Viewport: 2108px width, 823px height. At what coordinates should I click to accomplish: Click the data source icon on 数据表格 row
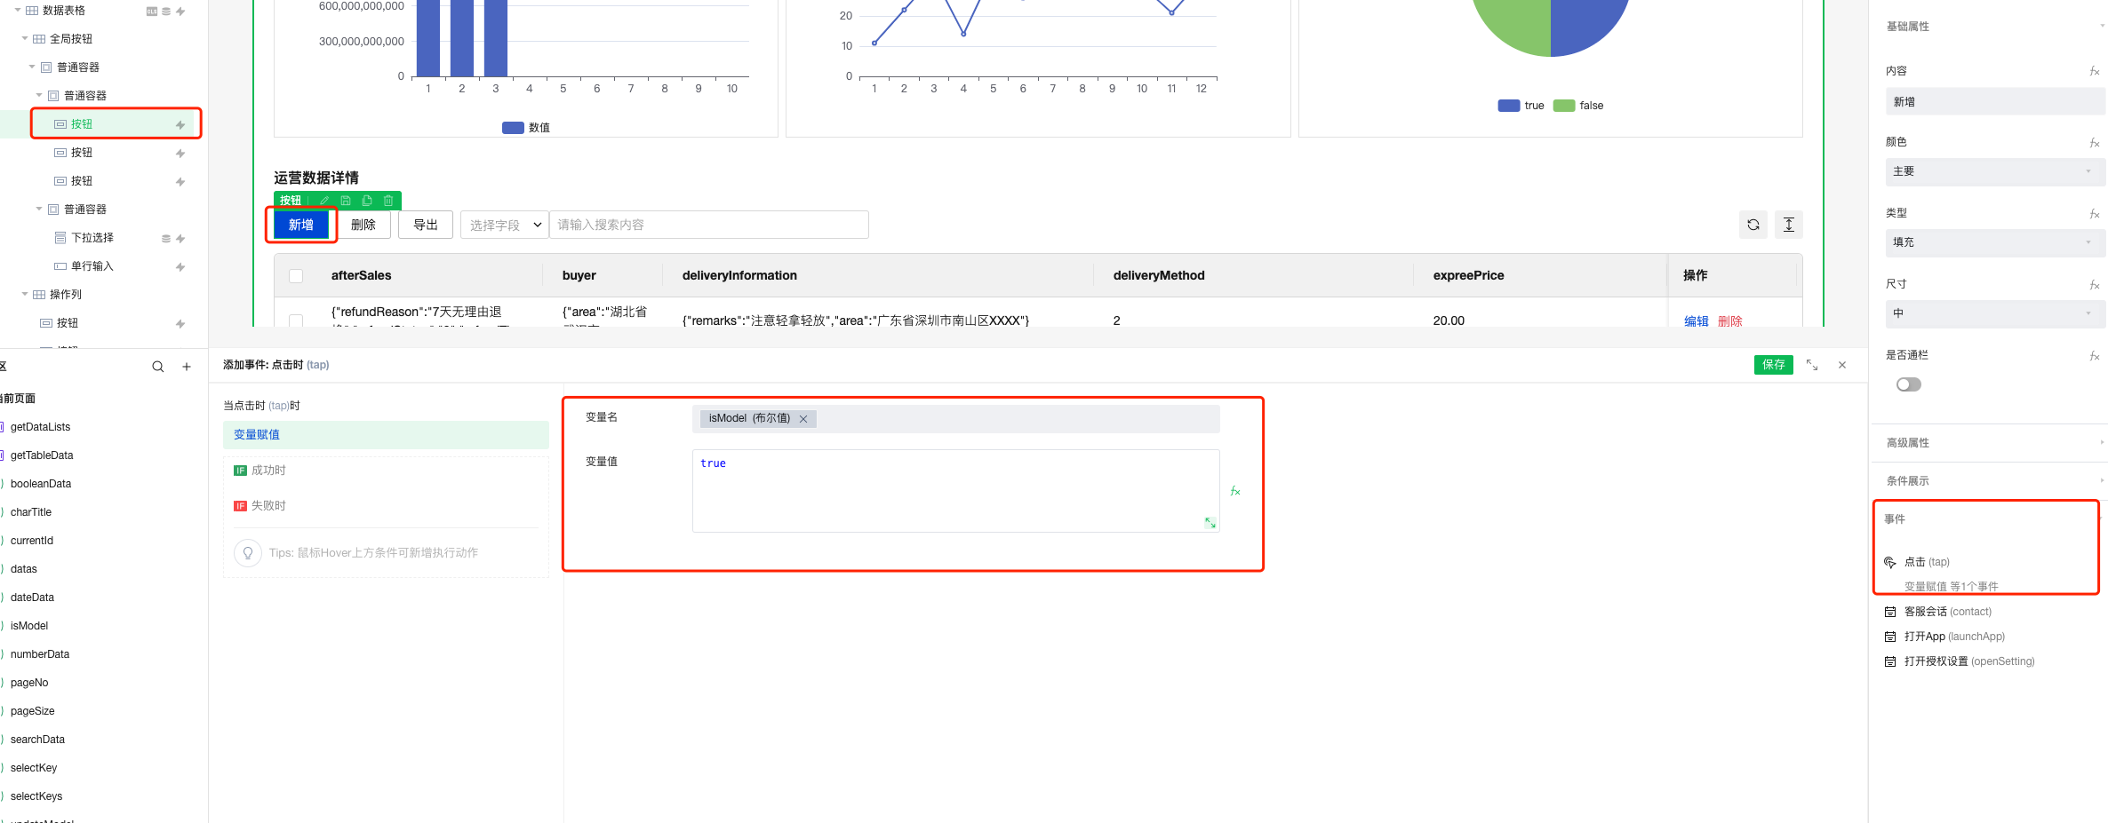click(x=166, y=12)
